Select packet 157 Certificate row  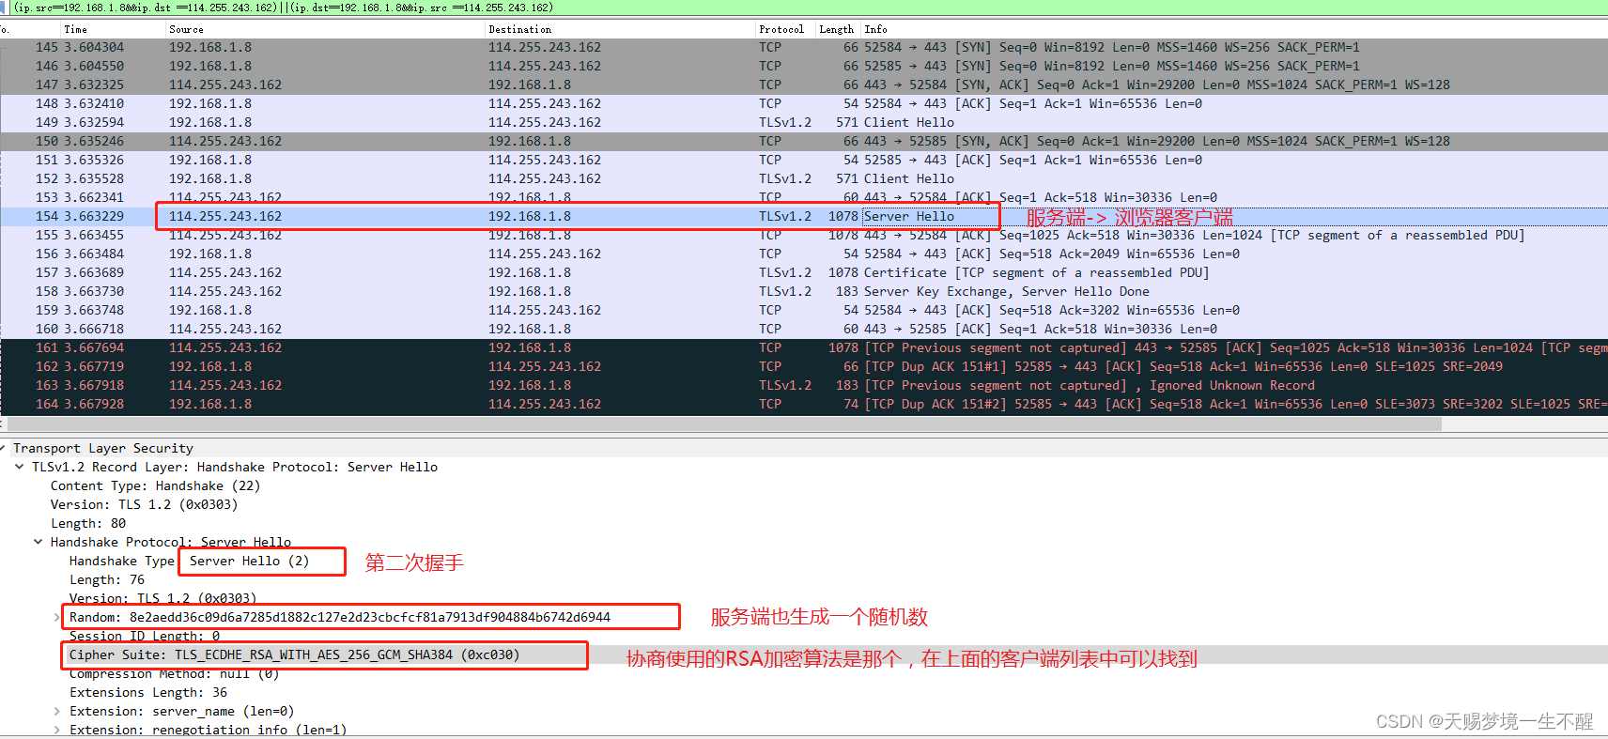pyautogui.click(x=804, y=273)
